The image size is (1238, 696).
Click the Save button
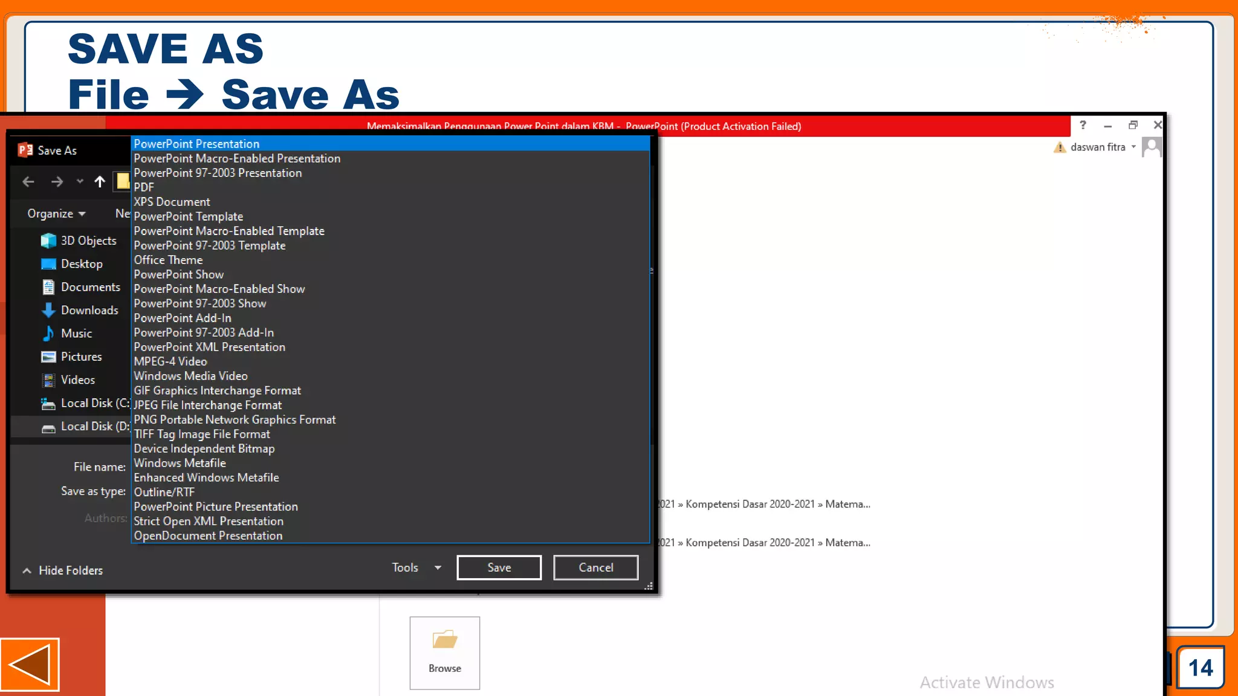[499, 568]
